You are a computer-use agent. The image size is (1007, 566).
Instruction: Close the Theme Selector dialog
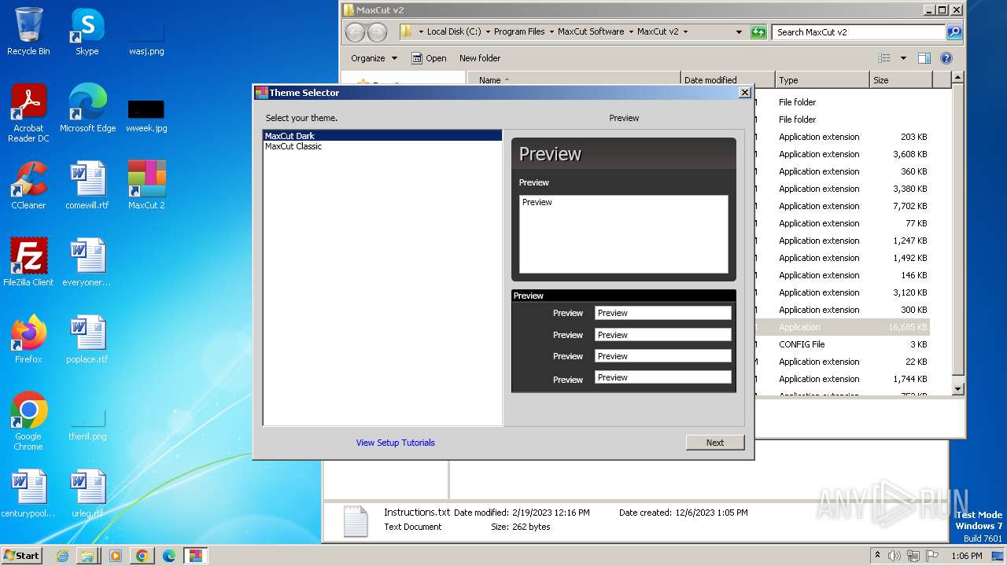coord(744,93)
